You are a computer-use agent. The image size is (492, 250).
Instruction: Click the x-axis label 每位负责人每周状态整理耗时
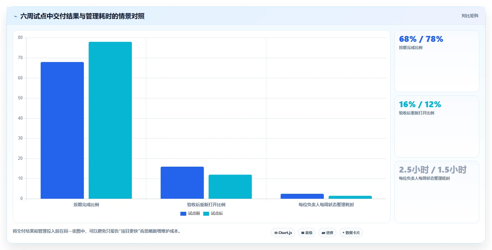[326, 205]
